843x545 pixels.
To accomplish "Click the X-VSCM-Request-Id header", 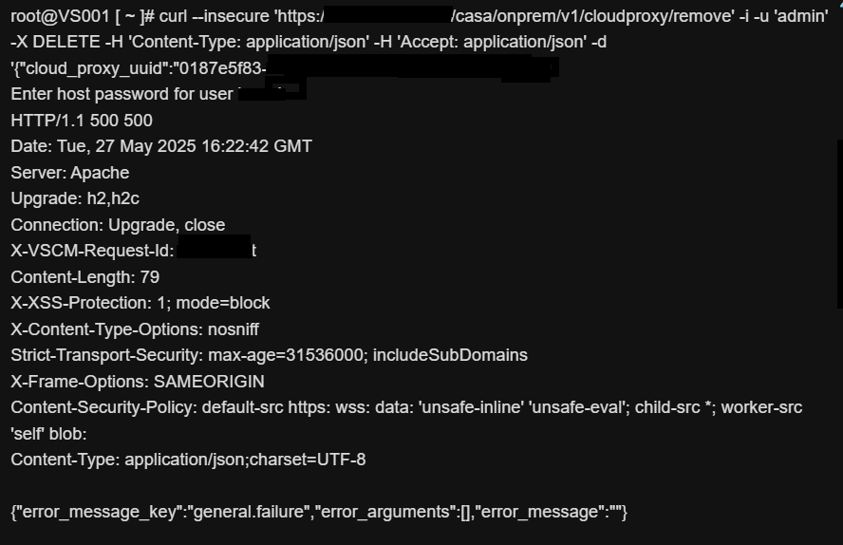I will pyautogui.click(x=92, y=251).
